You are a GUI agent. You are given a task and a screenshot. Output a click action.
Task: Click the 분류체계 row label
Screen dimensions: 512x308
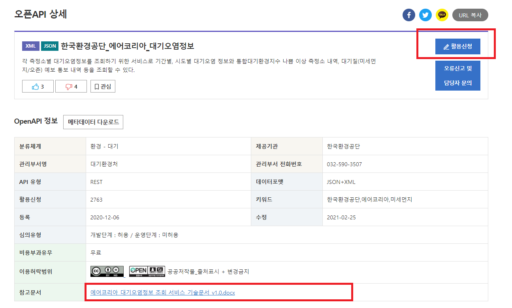point(30,146)
